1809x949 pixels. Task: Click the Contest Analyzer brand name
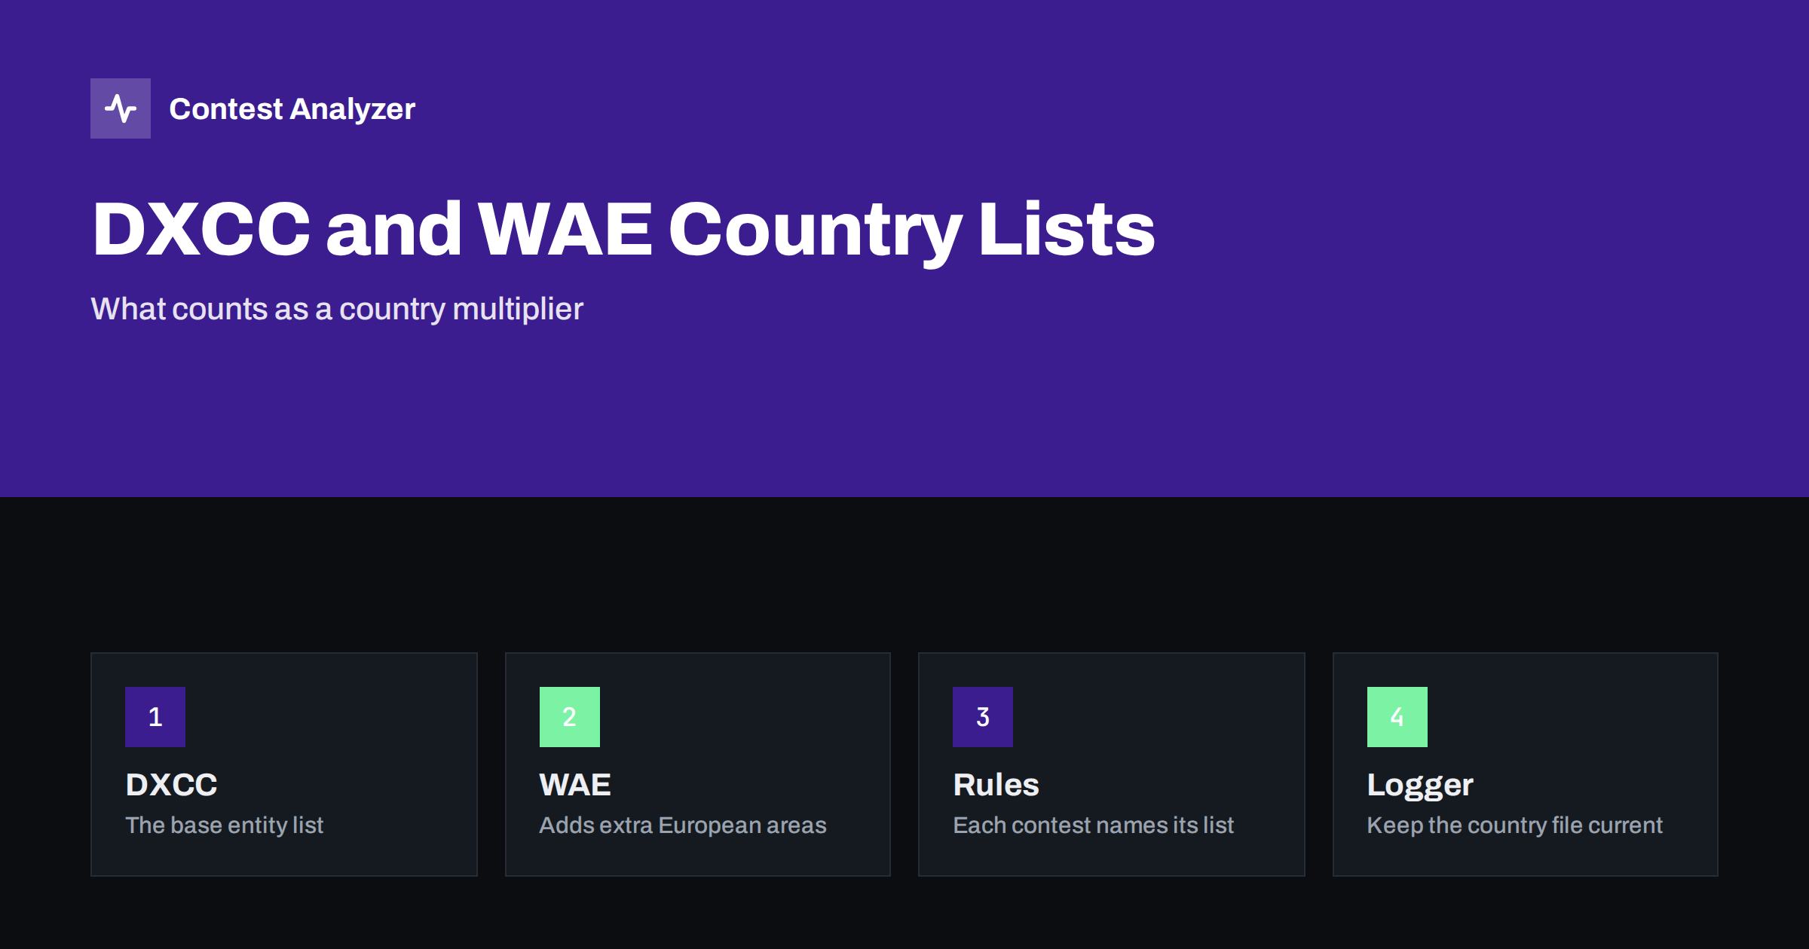click(x=292, y=109)
